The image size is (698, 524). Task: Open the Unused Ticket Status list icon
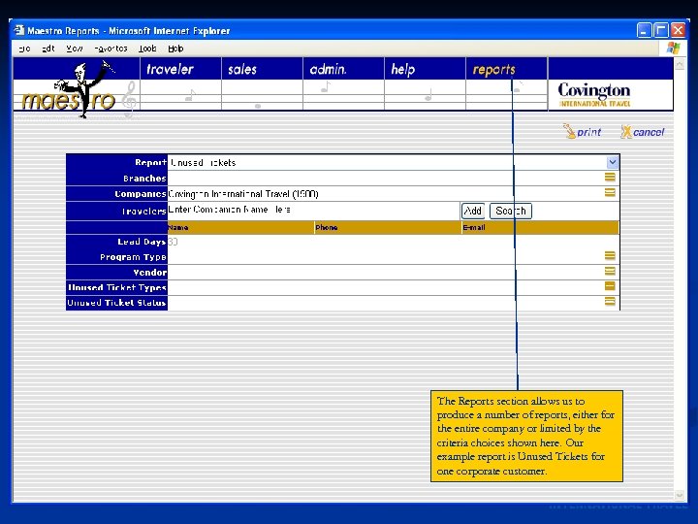610,301
